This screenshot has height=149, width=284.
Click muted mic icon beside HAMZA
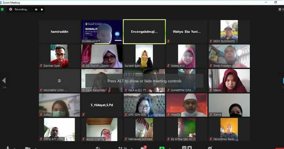[168, 115]
